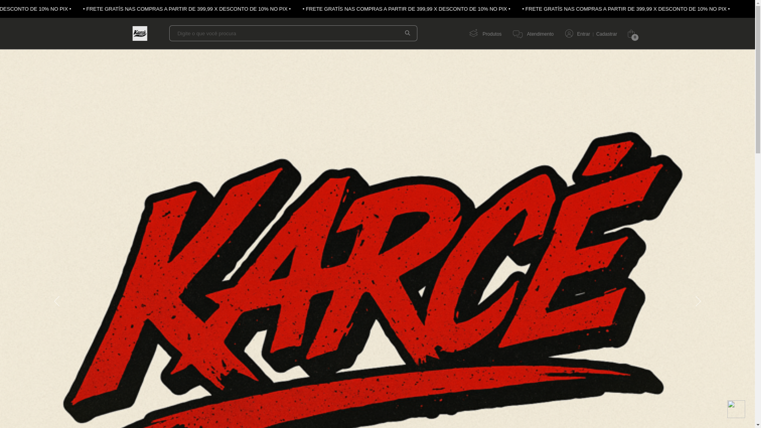The image size is (761, 428).
Task: Click the Karcé logo in header
Action: 140,33
